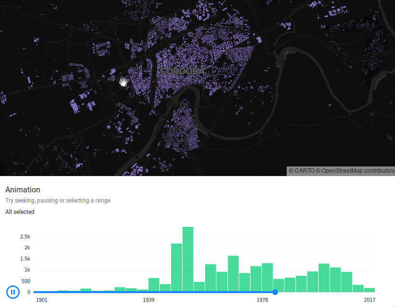395x307 pixels.
Task: Click the All selected label
Action: pyautogui.click(x=20, y=212)
